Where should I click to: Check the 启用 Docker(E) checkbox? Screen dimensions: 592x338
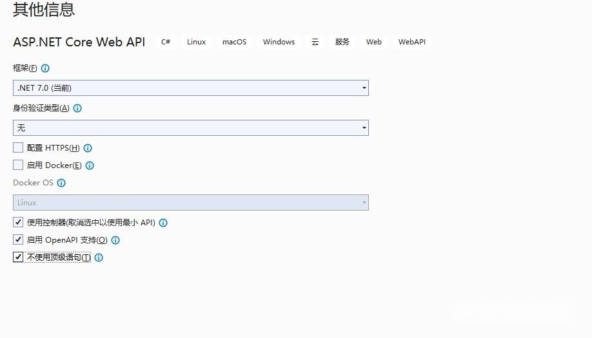point(18,165)
